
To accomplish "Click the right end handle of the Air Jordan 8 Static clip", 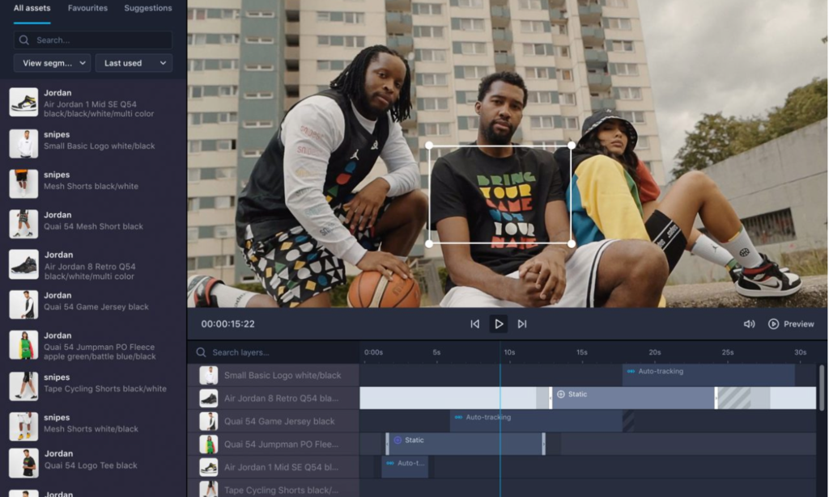I will (716, 398).
